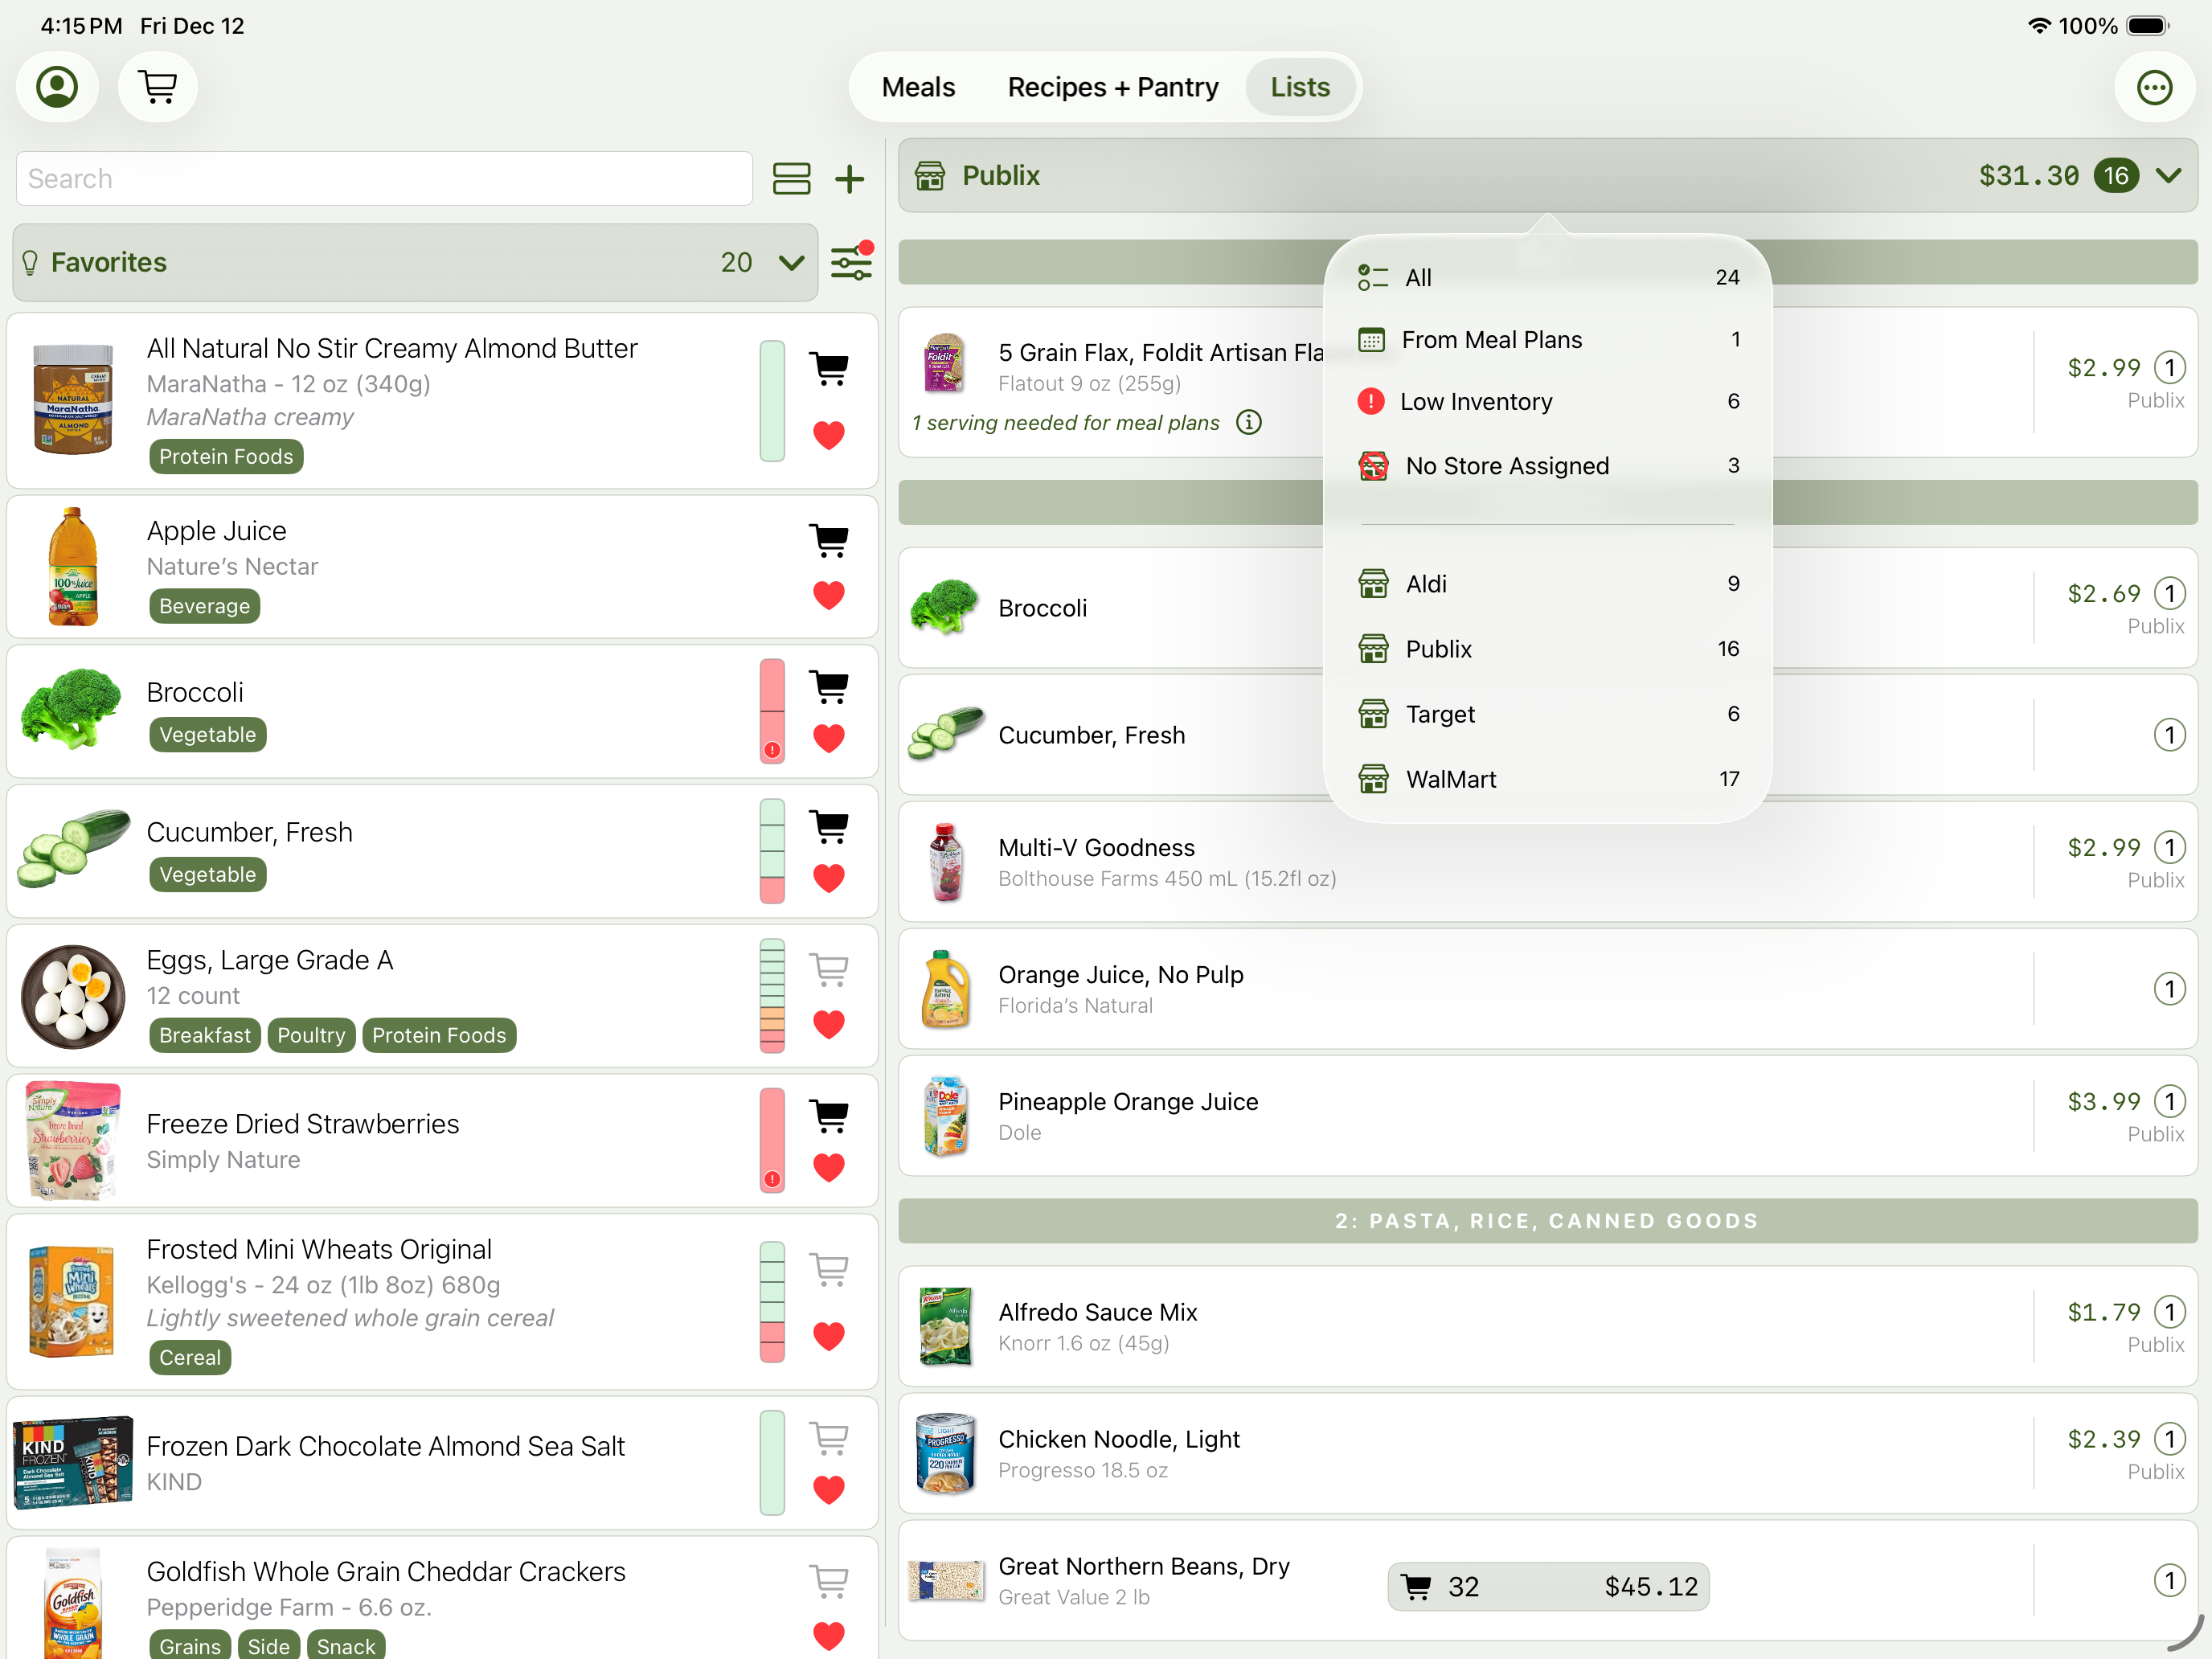Image resolution: width=2212 pixels, height=1659 pixels.
Task: Click the Broccoli inventory level bar
Action: pos(772,711)
